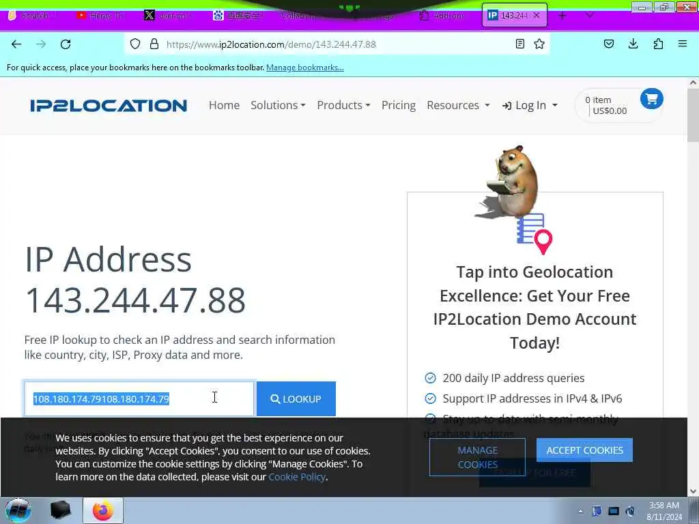699x524 pixels.
Task: Switch to the Scratch tab
Action: [31, 16]
